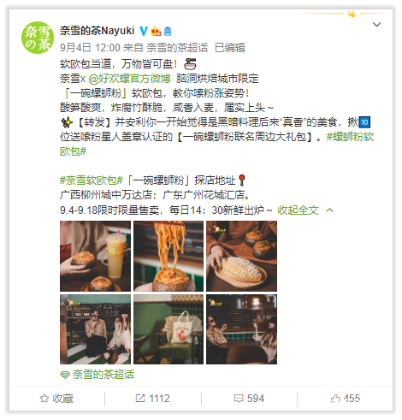Screen dimensions: 402x420
Task: Click the repost icon with 1112
Action: (152, 399)
